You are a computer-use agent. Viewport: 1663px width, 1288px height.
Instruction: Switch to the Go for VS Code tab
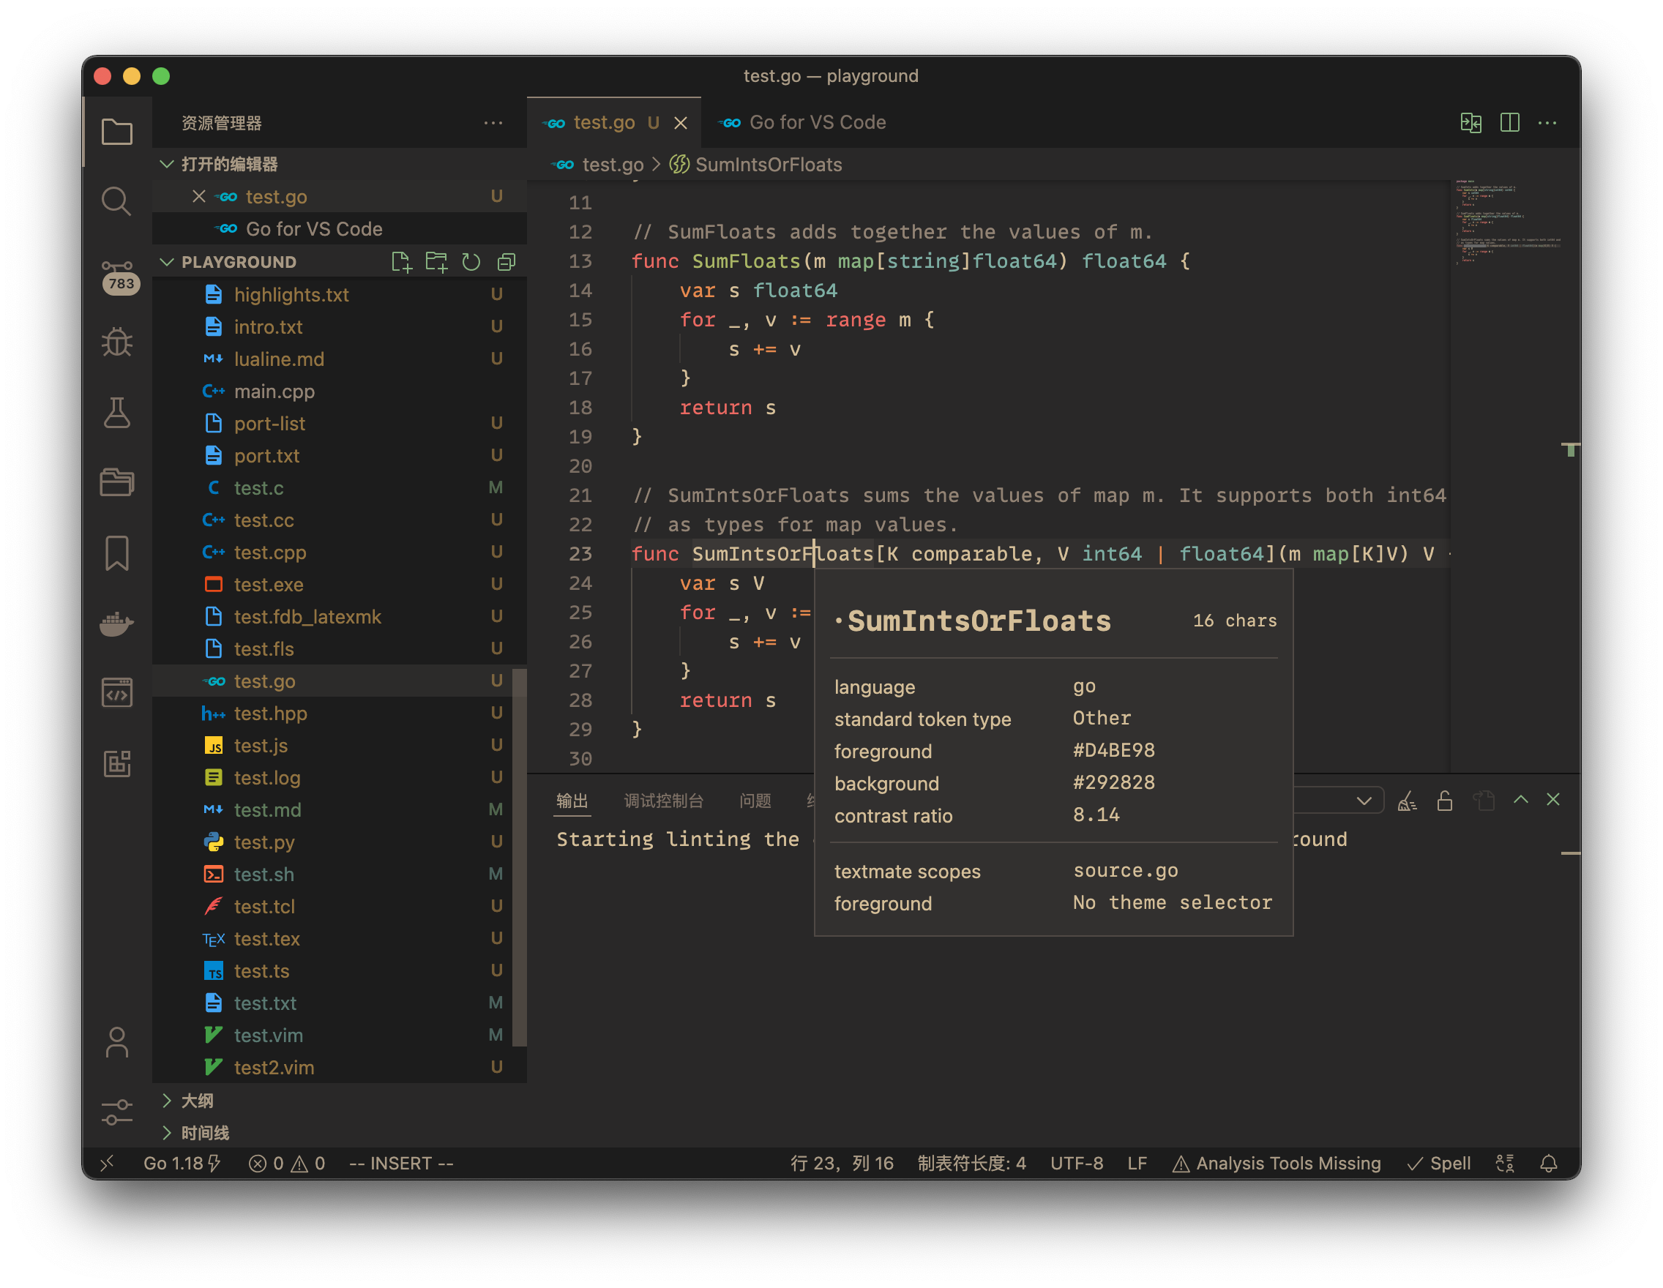coord(816,121)
